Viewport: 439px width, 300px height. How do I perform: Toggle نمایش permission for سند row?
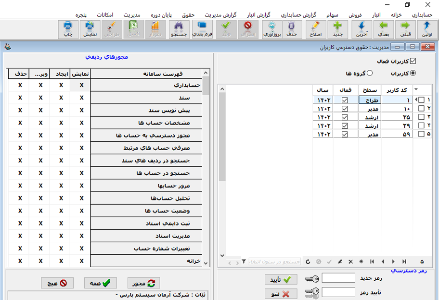click(81, 98)
